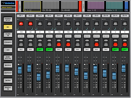Viewport: 131px width, 98px height.
Task: Open the Matrix page from the sidebar
Action: (x=8, y=80)
